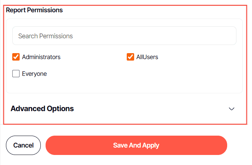Click the Advanced Options section title
The width and height of the screenshot is (252, 165).
[42, 109]
